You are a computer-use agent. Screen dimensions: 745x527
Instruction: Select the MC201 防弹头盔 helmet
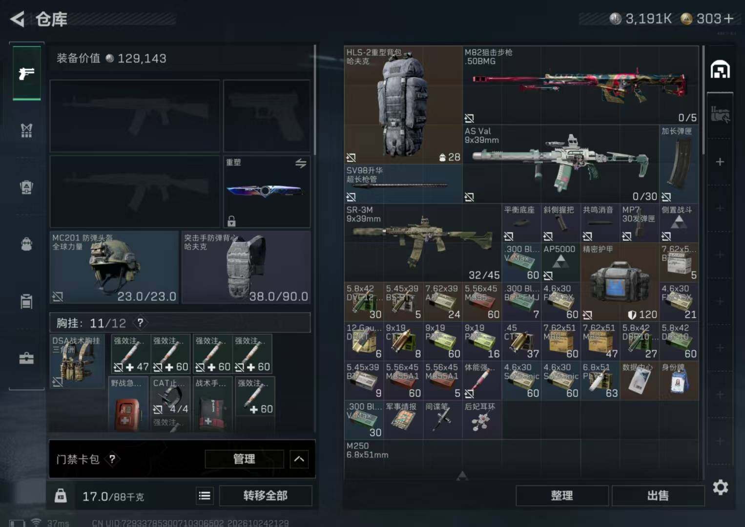click(114, 267)
